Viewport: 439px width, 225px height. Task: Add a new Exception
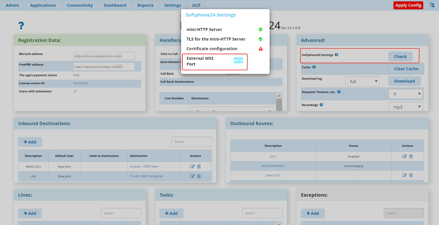[313, 213]
